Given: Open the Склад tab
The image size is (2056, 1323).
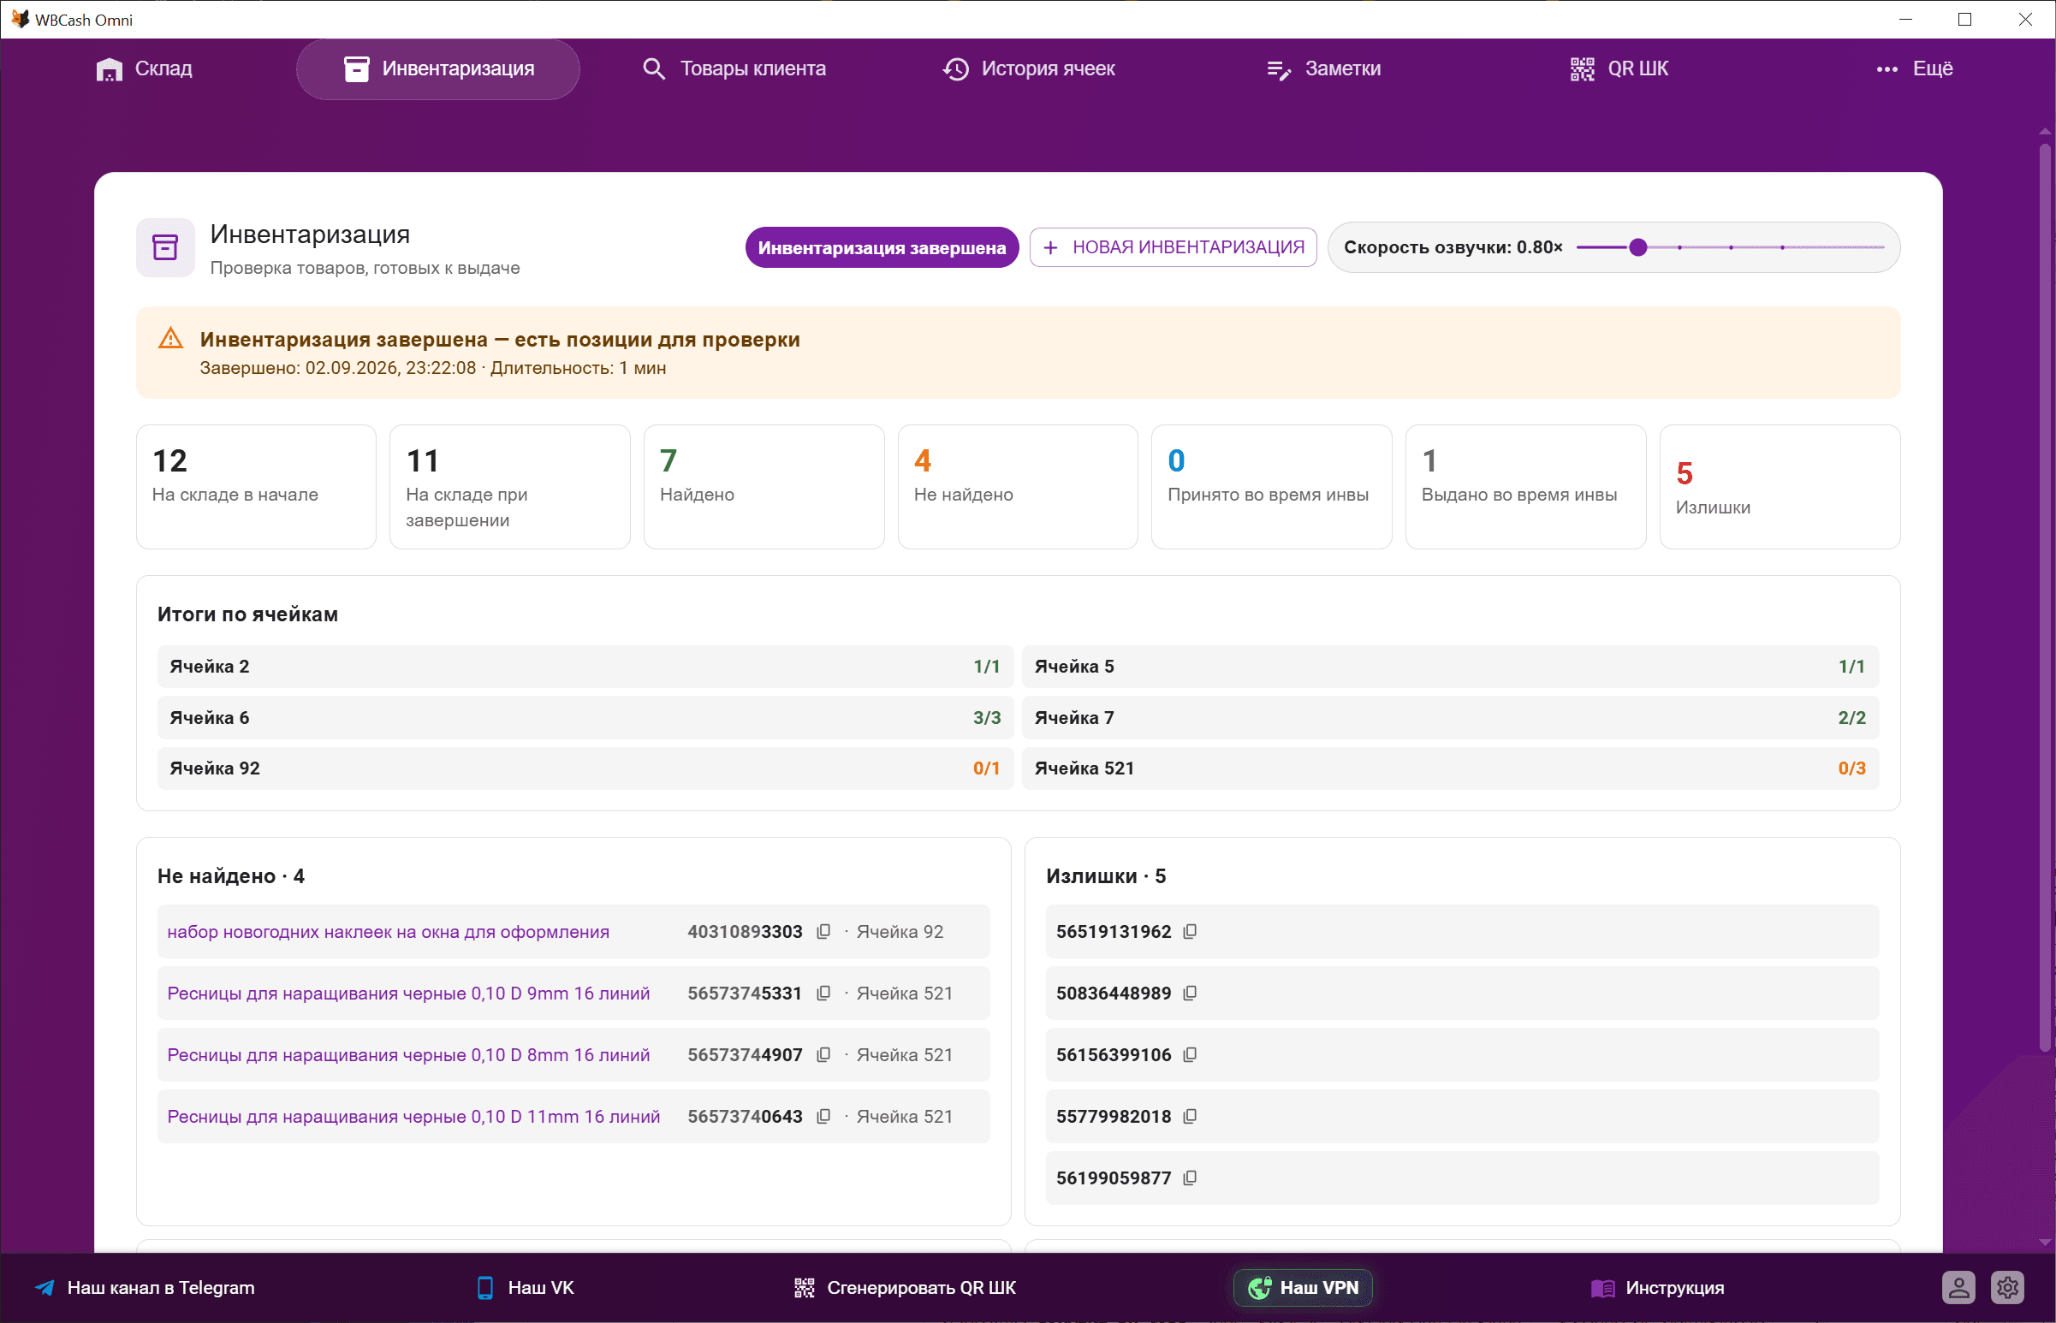Looking at the screenshot, I should click(145, 68).
